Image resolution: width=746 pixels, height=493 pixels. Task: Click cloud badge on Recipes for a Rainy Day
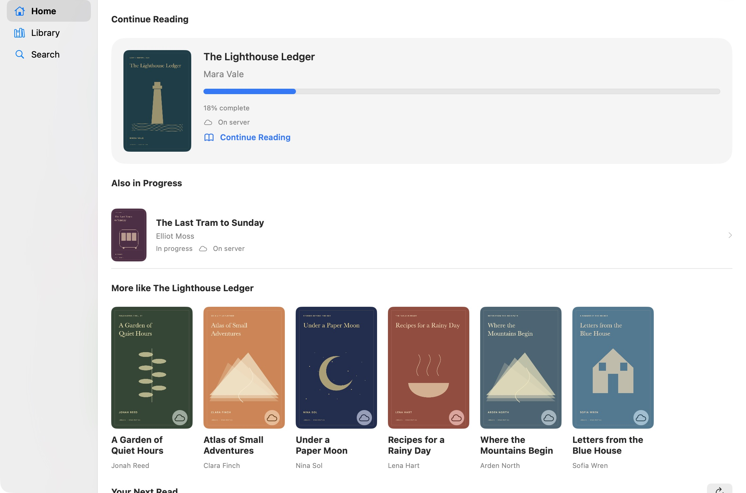(x=456, y=418)
